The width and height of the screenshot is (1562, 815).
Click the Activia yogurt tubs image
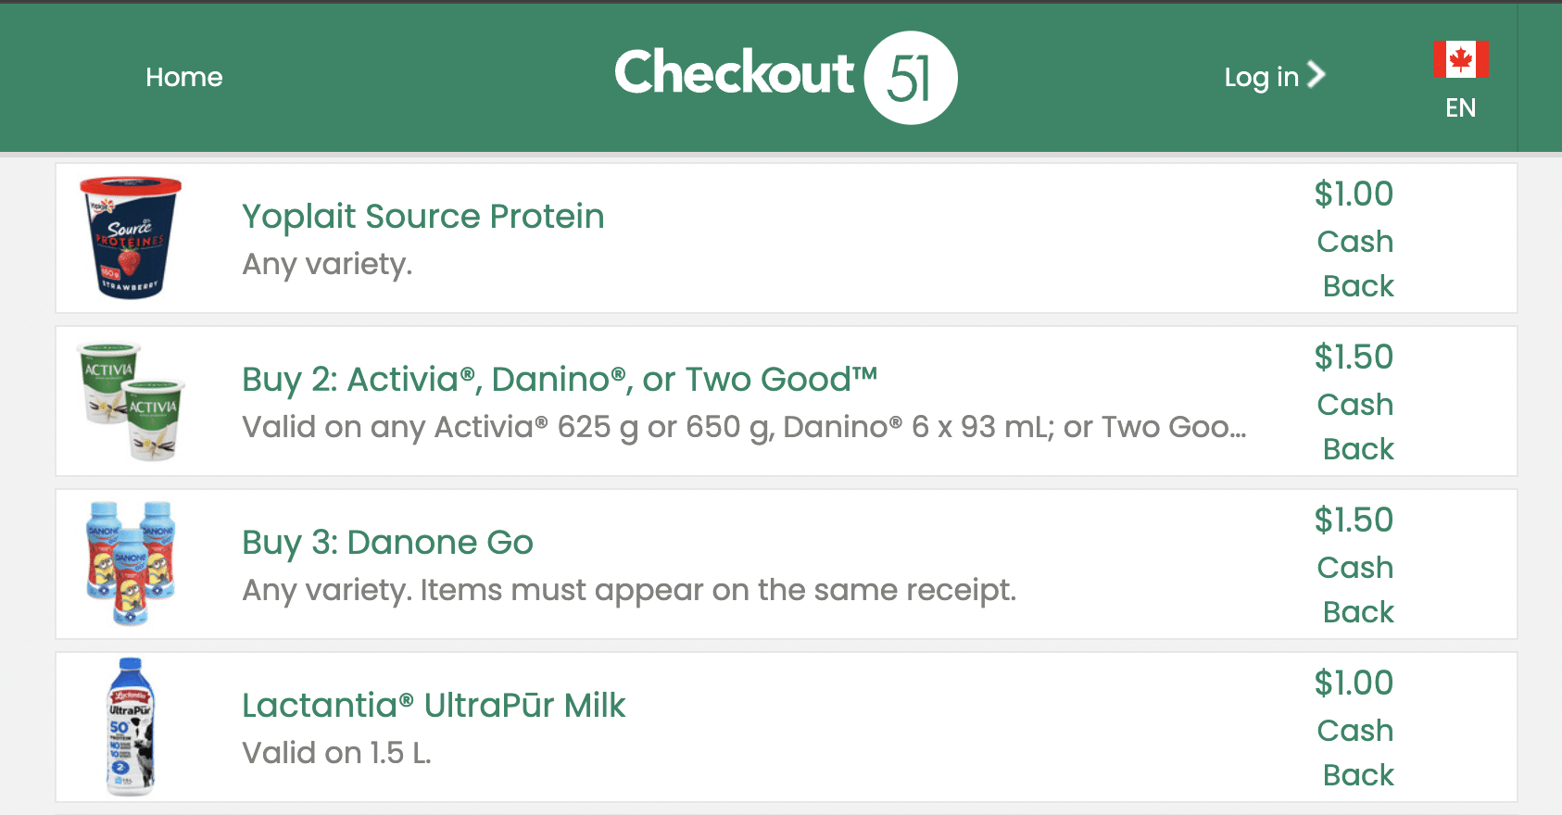[131, 401]
